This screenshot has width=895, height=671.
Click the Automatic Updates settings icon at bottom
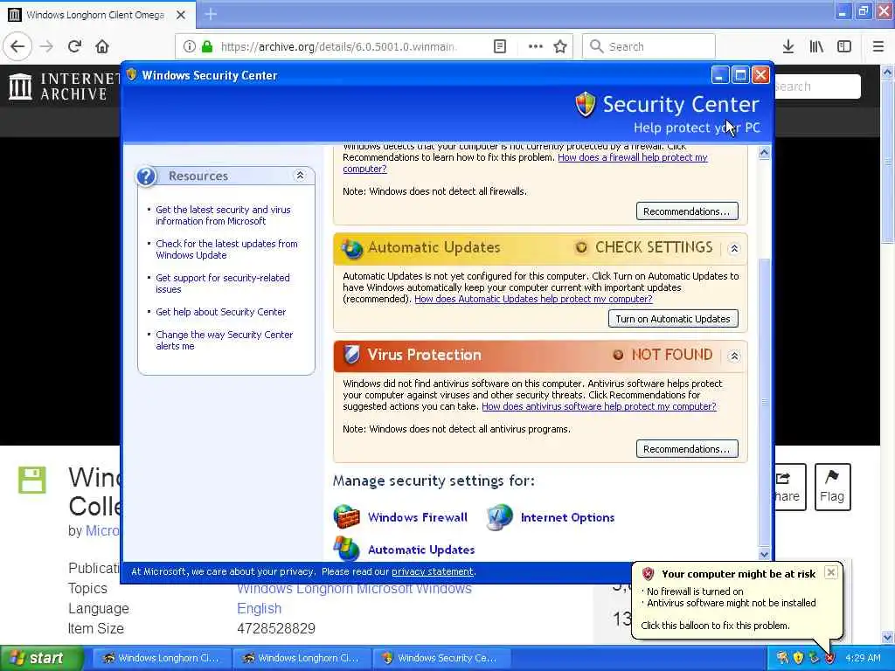point(346,549)
